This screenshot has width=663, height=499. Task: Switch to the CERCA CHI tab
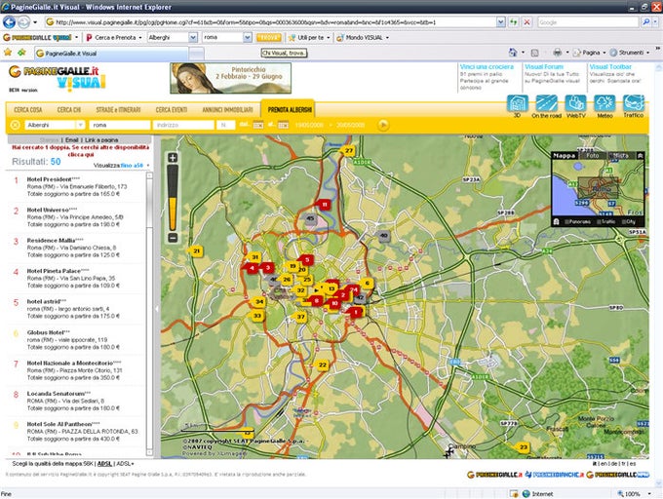pos(69,110)
